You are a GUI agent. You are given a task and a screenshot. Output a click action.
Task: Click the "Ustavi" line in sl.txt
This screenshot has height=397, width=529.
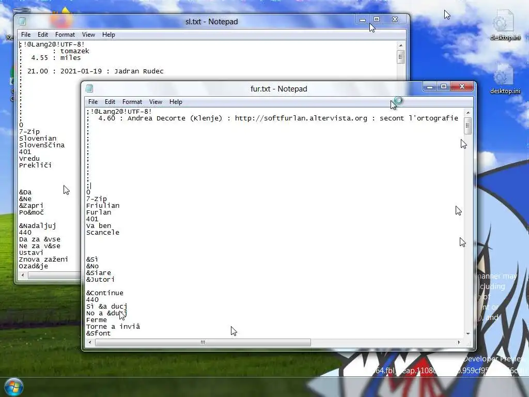tap(31, 252)
